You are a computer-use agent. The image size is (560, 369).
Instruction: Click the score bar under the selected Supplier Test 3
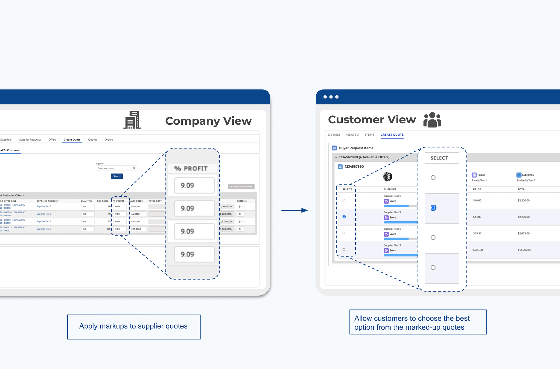point(401,222)
